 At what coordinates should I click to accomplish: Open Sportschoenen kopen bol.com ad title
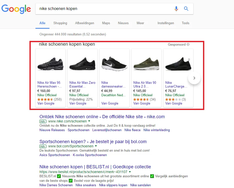(93, 142)
